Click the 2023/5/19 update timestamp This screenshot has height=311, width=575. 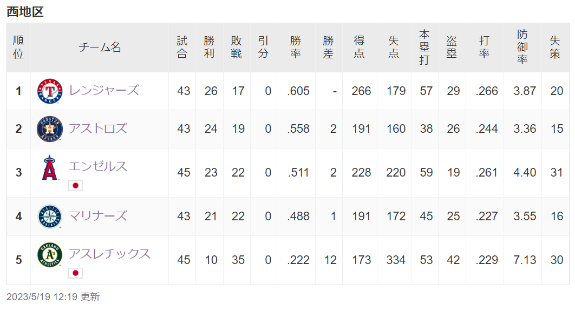53,297
